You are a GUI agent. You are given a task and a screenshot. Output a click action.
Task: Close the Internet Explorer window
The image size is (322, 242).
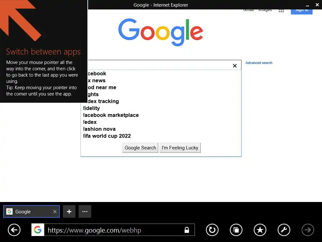point(317,5)
